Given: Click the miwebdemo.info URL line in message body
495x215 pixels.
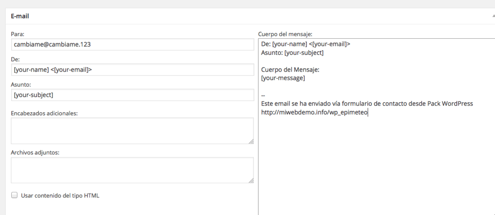Looking at the screenshot, I should point(315,112).
